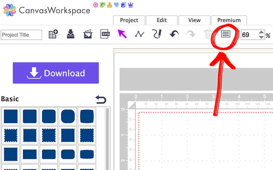Viewport: 273px width, 170px height.
Task: Select the path node drawing tool
Action: (x=140, y=34)
